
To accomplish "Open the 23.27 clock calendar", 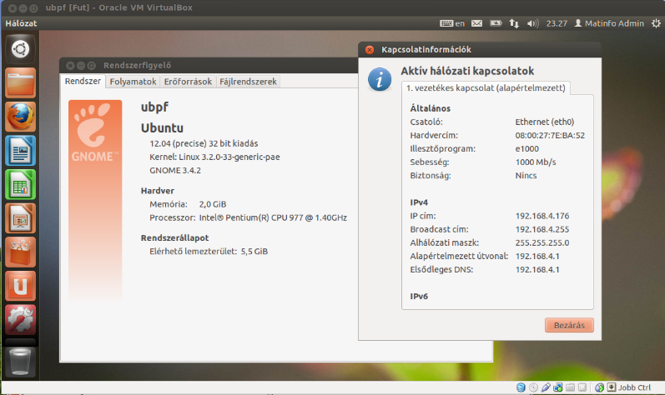I will pos(557,23).
